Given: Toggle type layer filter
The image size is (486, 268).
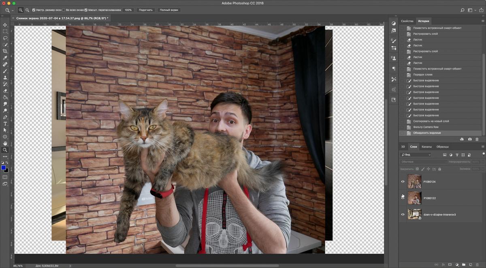Looking at the screenshot, I should pos(457,155).
